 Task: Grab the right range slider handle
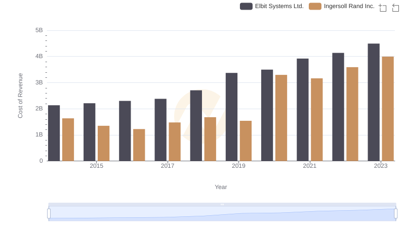tap(395, 213)
